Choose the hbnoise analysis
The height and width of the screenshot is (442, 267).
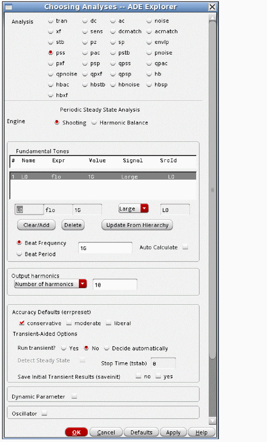coord(113,84)
